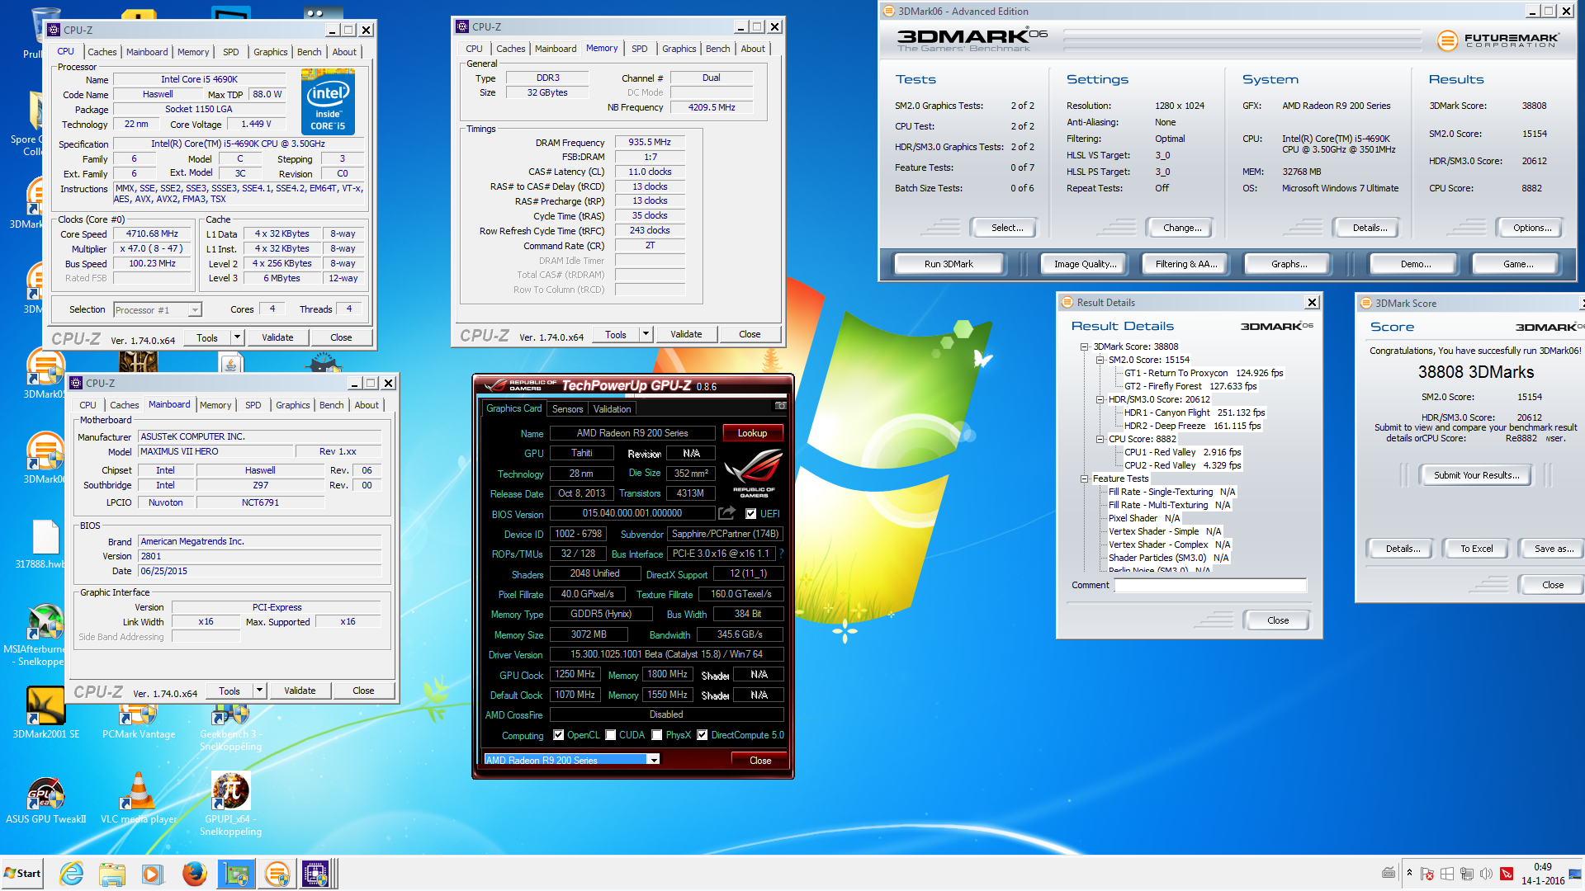This screenshot has height=891, width=1585.
Task: Click the volume speaker tray icon
Action: coord(1486,874)
